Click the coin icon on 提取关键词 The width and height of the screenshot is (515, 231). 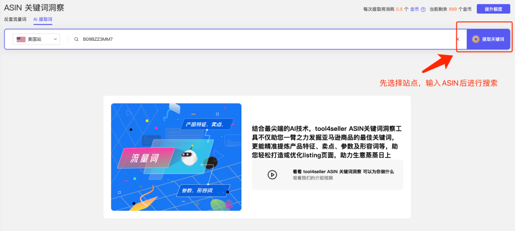476,39
